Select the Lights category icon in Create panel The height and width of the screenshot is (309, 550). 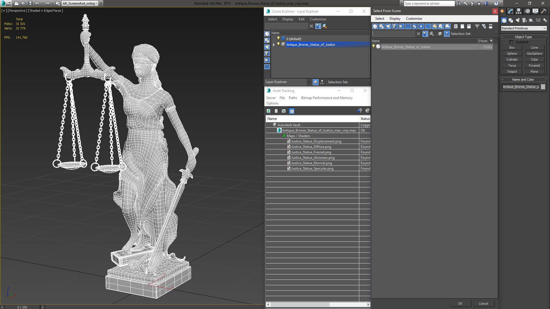(518, 20)
